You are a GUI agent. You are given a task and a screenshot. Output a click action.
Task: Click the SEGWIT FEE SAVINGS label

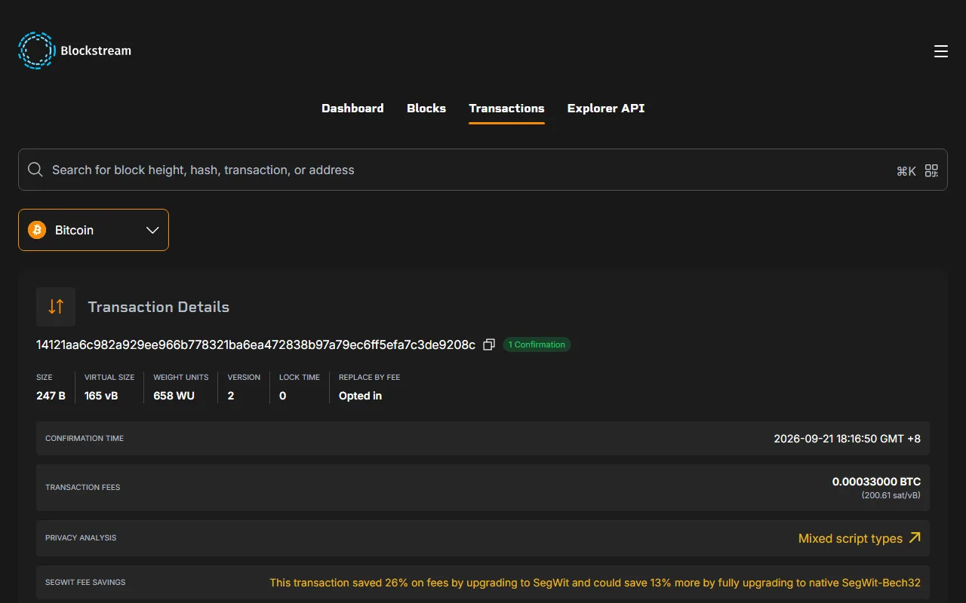[x=85, y=582]
